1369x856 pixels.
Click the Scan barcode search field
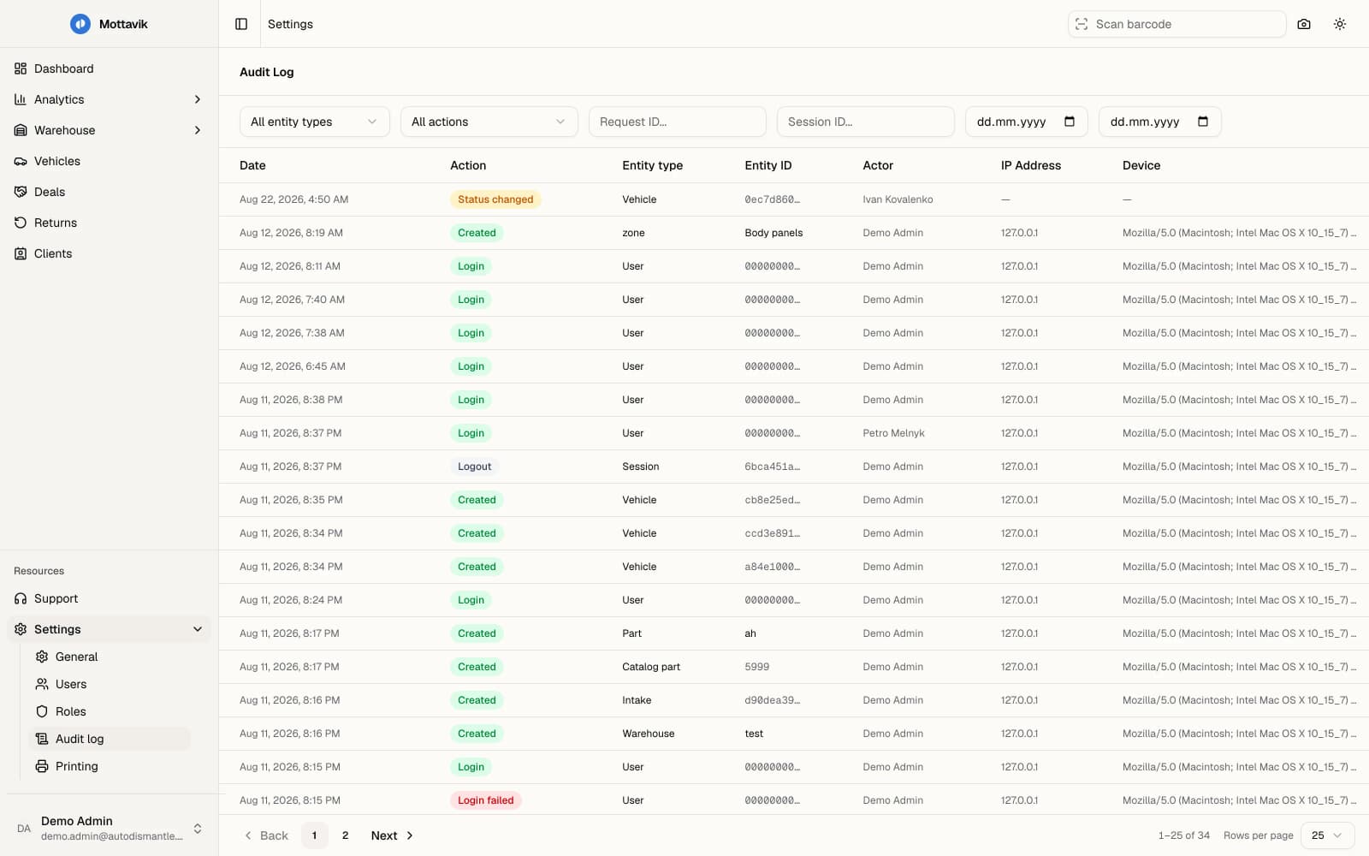1177,24
